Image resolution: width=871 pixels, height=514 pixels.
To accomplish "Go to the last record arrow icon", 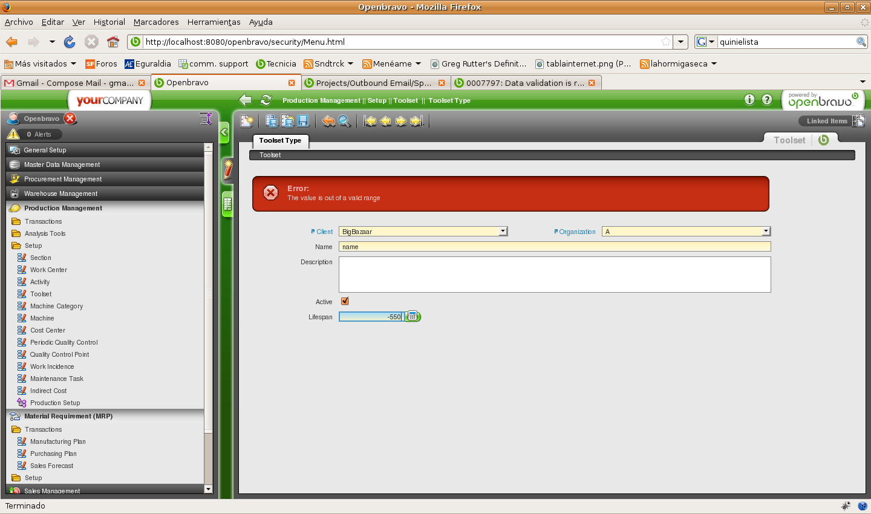I will [x=416, y=121].
